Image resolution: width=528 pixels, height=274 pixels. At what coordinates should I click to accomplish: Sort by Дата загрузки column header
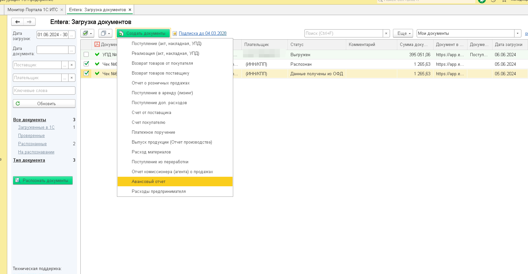[x=510, y=44]
